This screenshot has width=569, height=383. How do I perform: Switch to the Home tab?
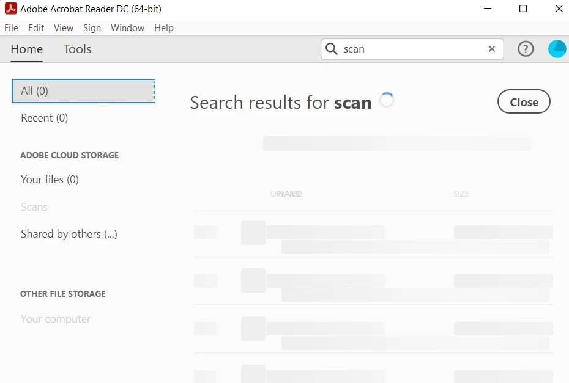tap(26, 49)
